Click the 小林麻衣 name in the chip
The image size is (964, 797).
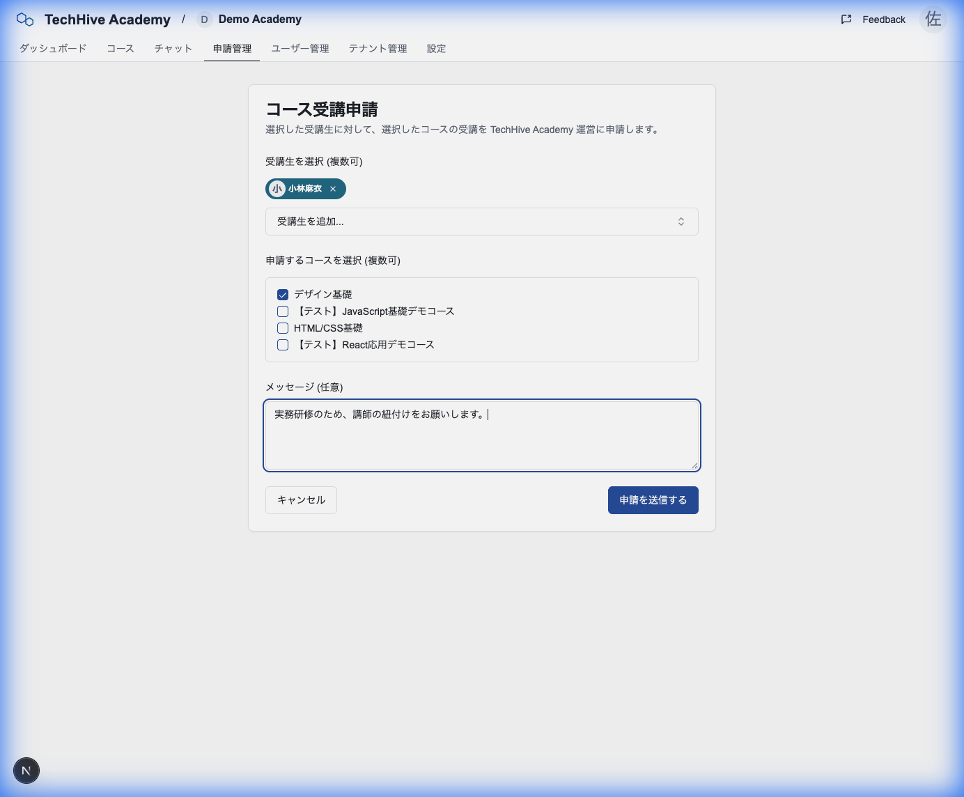[305, 189]
